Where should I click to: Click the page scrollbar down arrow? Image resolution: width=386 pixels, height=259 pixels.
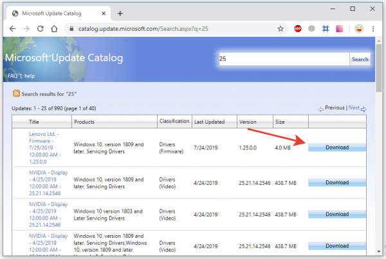coord(379,252)
